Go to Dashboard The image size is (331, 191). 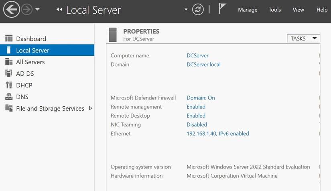[x=31, y=39]
